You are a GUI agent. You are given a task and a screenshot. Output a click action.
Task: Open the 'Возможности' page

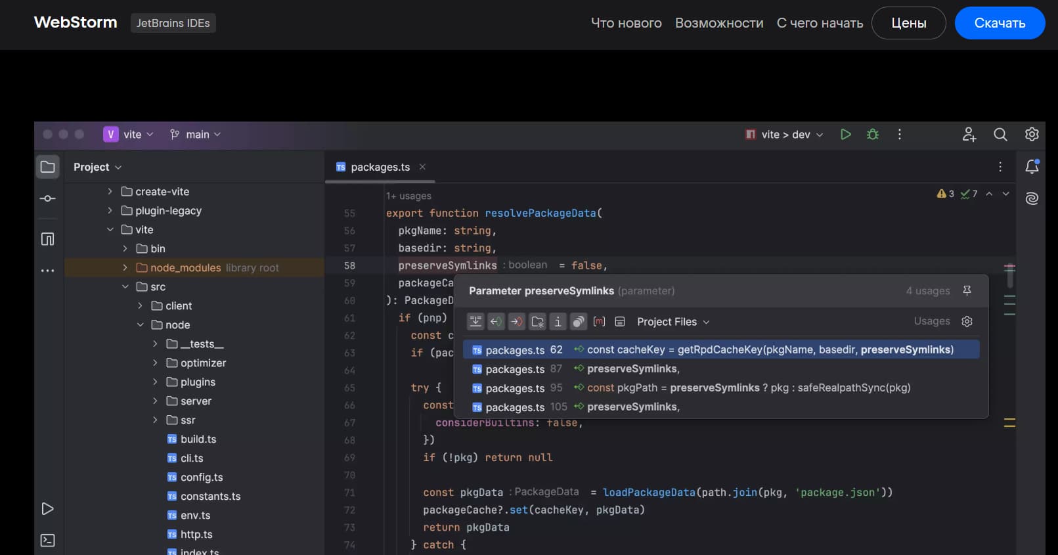click(x=719, y=23)
